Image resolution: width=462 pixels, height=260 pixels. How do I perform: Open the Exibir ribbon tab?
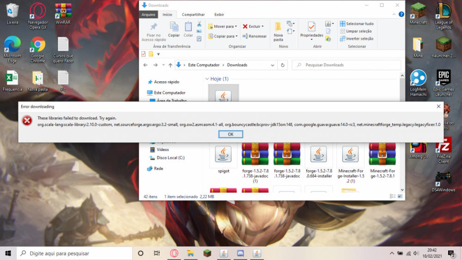pos(219,14)
